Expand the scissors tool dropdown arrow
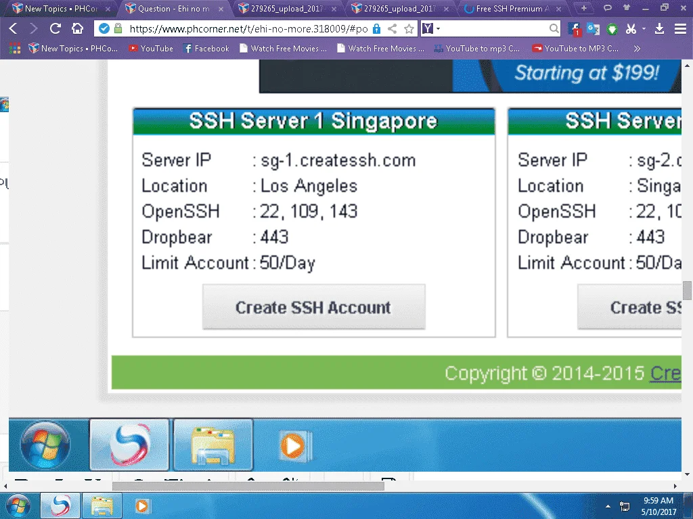 [644, 29]
